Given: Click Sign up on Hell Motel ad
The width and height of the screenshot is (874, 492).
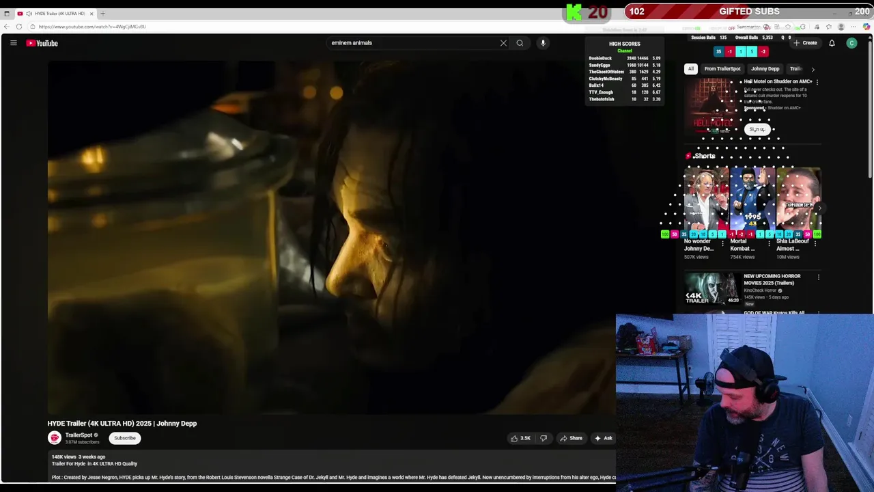Looking at the screenshot, I should 757,129.
